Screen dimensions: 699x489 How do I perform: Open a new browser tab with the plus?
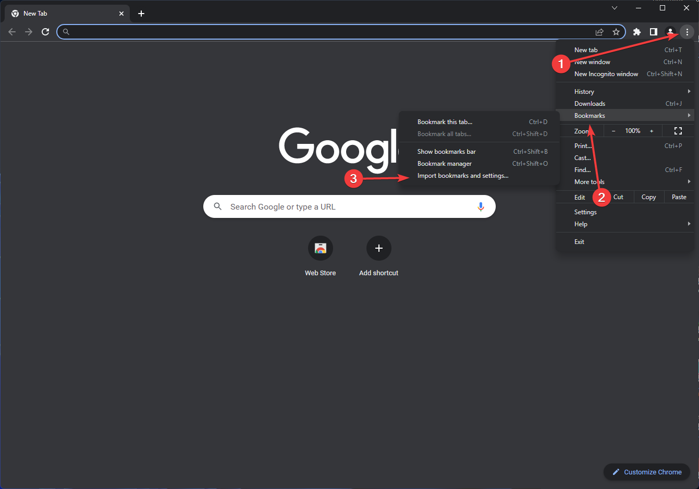point(141,13)
